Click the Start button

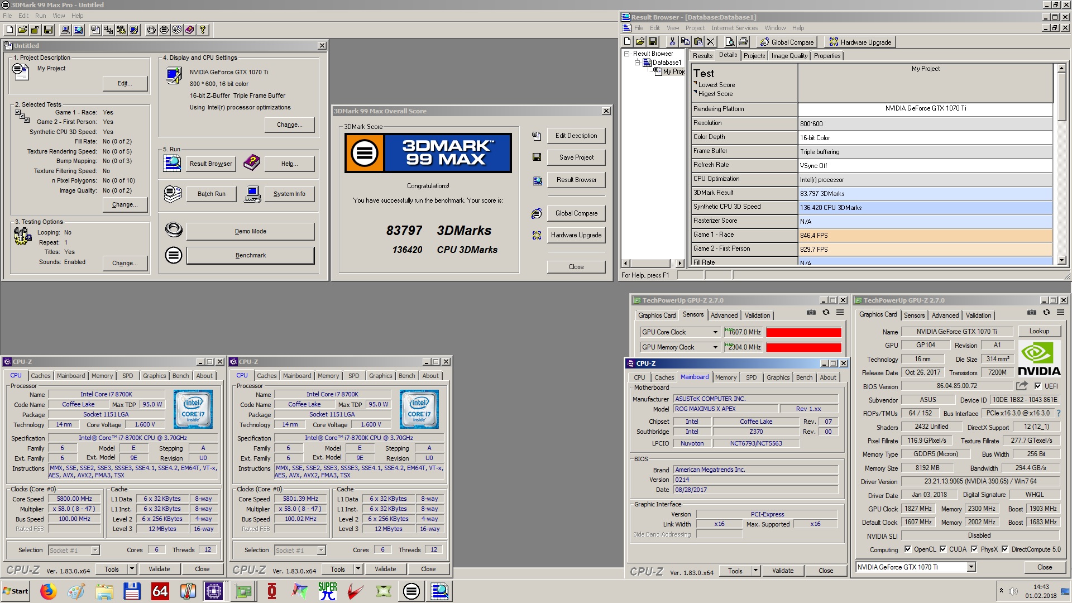16,591
